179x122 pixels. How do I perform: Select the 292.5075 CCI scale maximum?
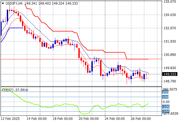(170, 89)
